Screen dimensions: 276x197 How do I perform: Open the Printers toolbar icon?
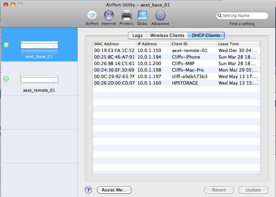126,15
